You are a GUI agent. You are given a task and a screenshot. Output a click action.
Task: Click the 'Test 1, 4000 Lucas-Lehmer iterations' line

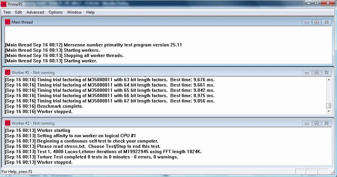(104, 151)
